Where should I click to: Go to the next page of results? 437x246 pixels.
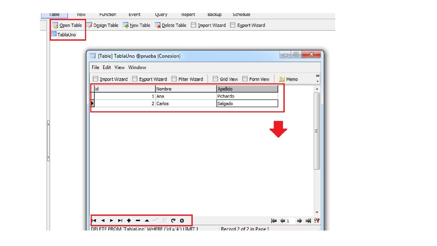point(299,221)
